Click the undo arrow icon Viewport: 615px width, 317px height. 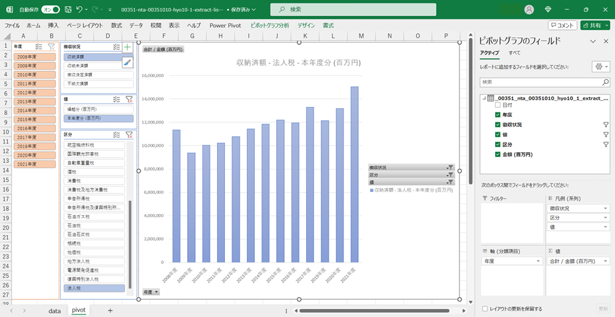[79, 10]
